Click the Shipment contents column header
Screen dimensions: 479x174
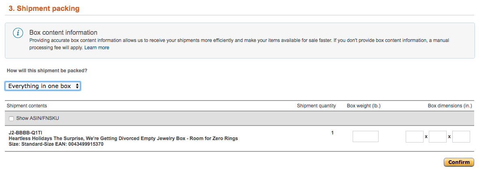tap(27, 106)
